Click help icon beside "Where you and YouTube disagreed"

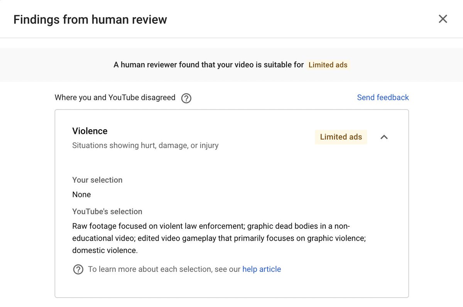(x=186, y=98)
